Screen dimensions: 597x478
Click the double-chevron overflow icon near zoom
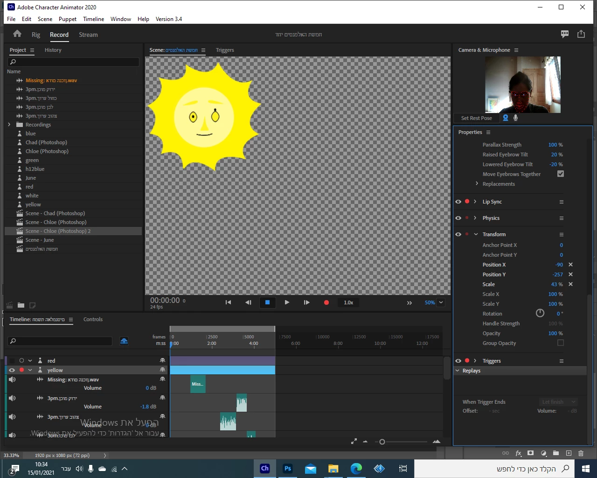pos(409,303)
